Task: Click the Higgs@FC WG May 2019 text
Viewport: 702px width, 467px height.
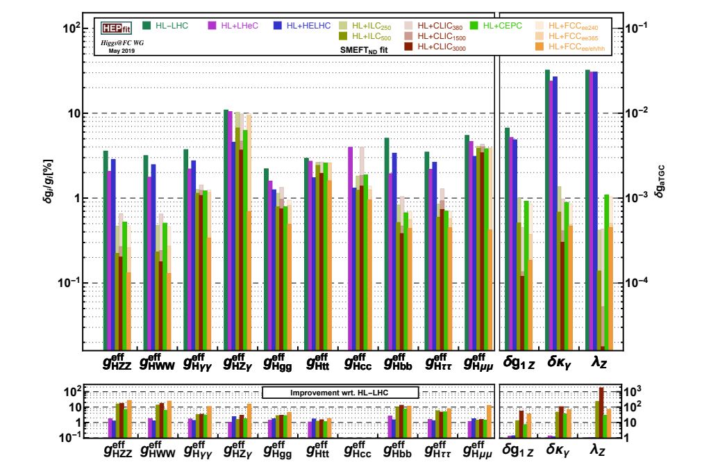Action: tap(122, 47)
